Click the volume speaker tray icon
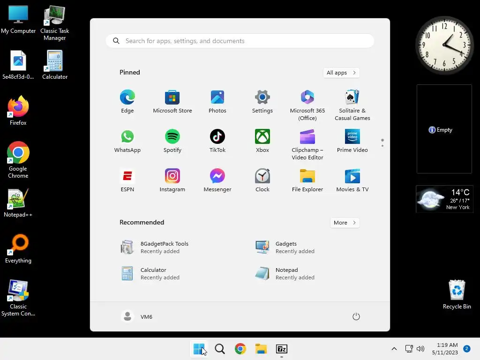 coord(420,349)
